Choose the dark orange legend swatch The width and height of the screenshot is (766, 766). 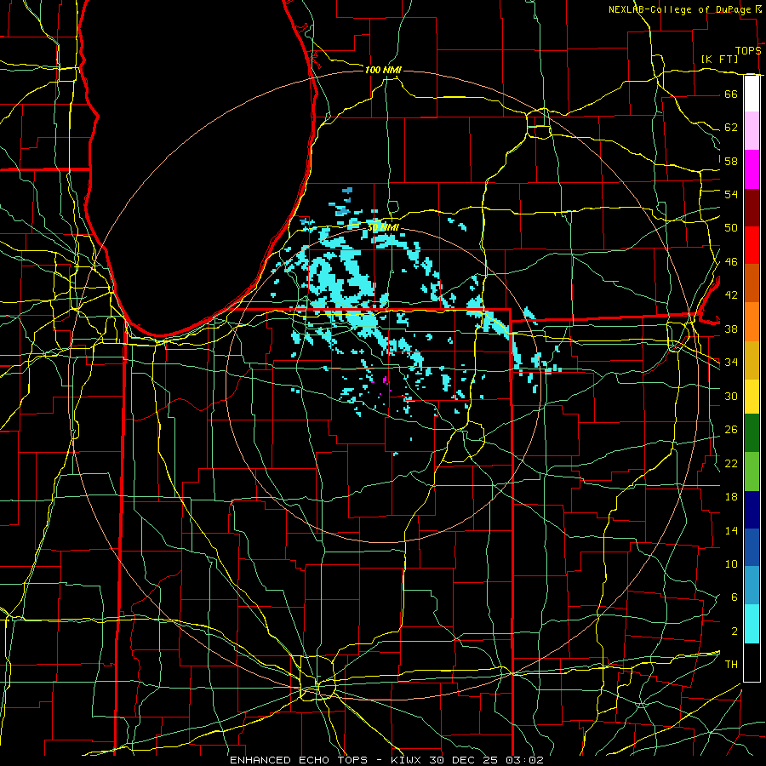[752, 283]
